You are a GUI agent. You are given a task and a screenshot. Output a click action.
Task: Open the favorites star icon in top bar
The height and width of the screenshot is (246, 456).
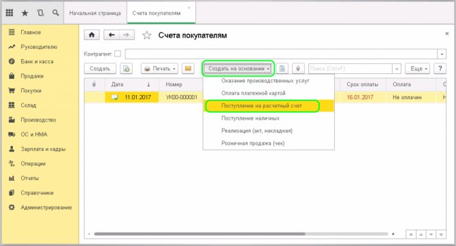coord(25,13)
